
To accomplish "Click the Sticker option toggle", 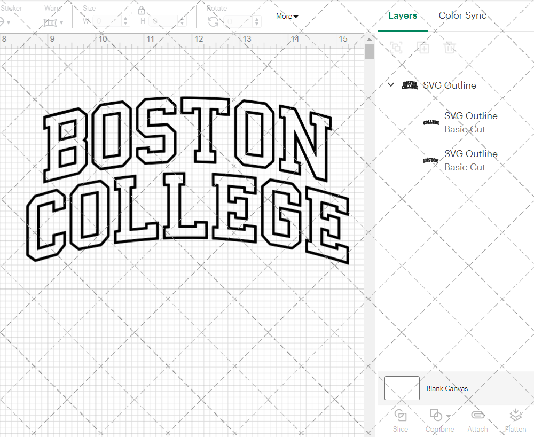I will pos(5,21).
